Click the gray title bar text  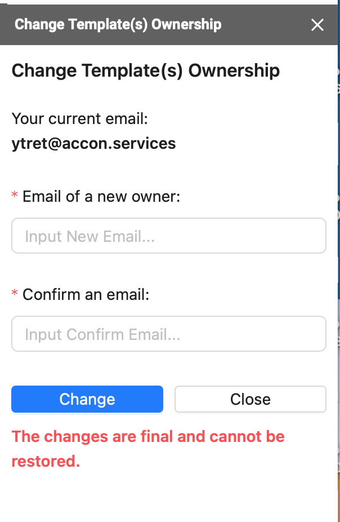[x=118, y=25]
